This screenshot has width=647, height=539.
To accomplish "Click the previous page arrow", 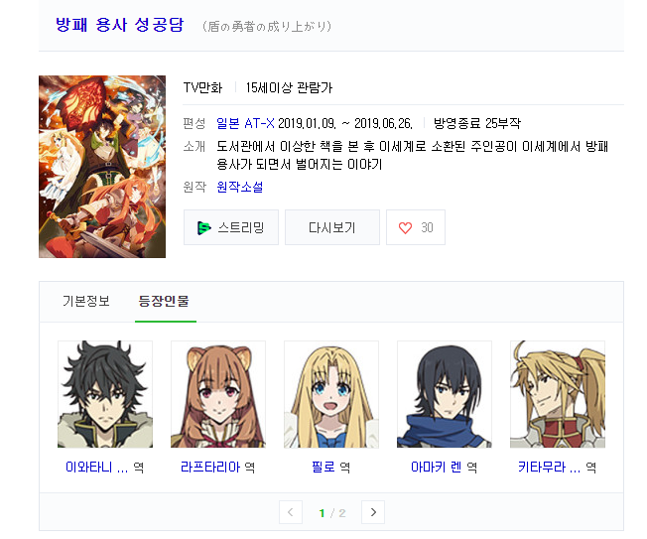I will point(291,512).
